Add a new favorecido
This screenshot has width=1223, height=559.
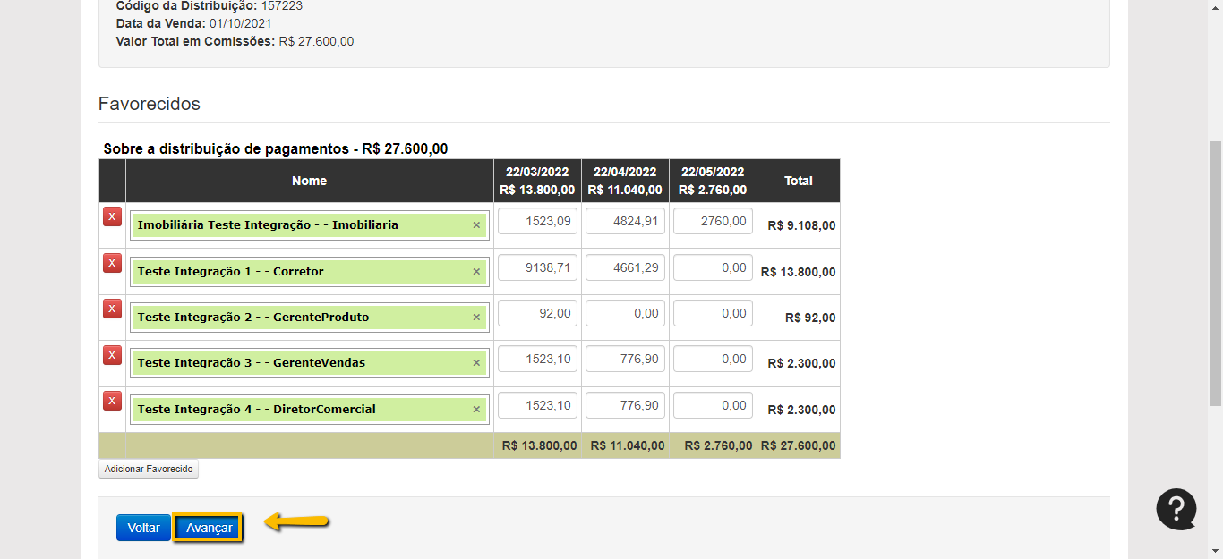point(149,469)
